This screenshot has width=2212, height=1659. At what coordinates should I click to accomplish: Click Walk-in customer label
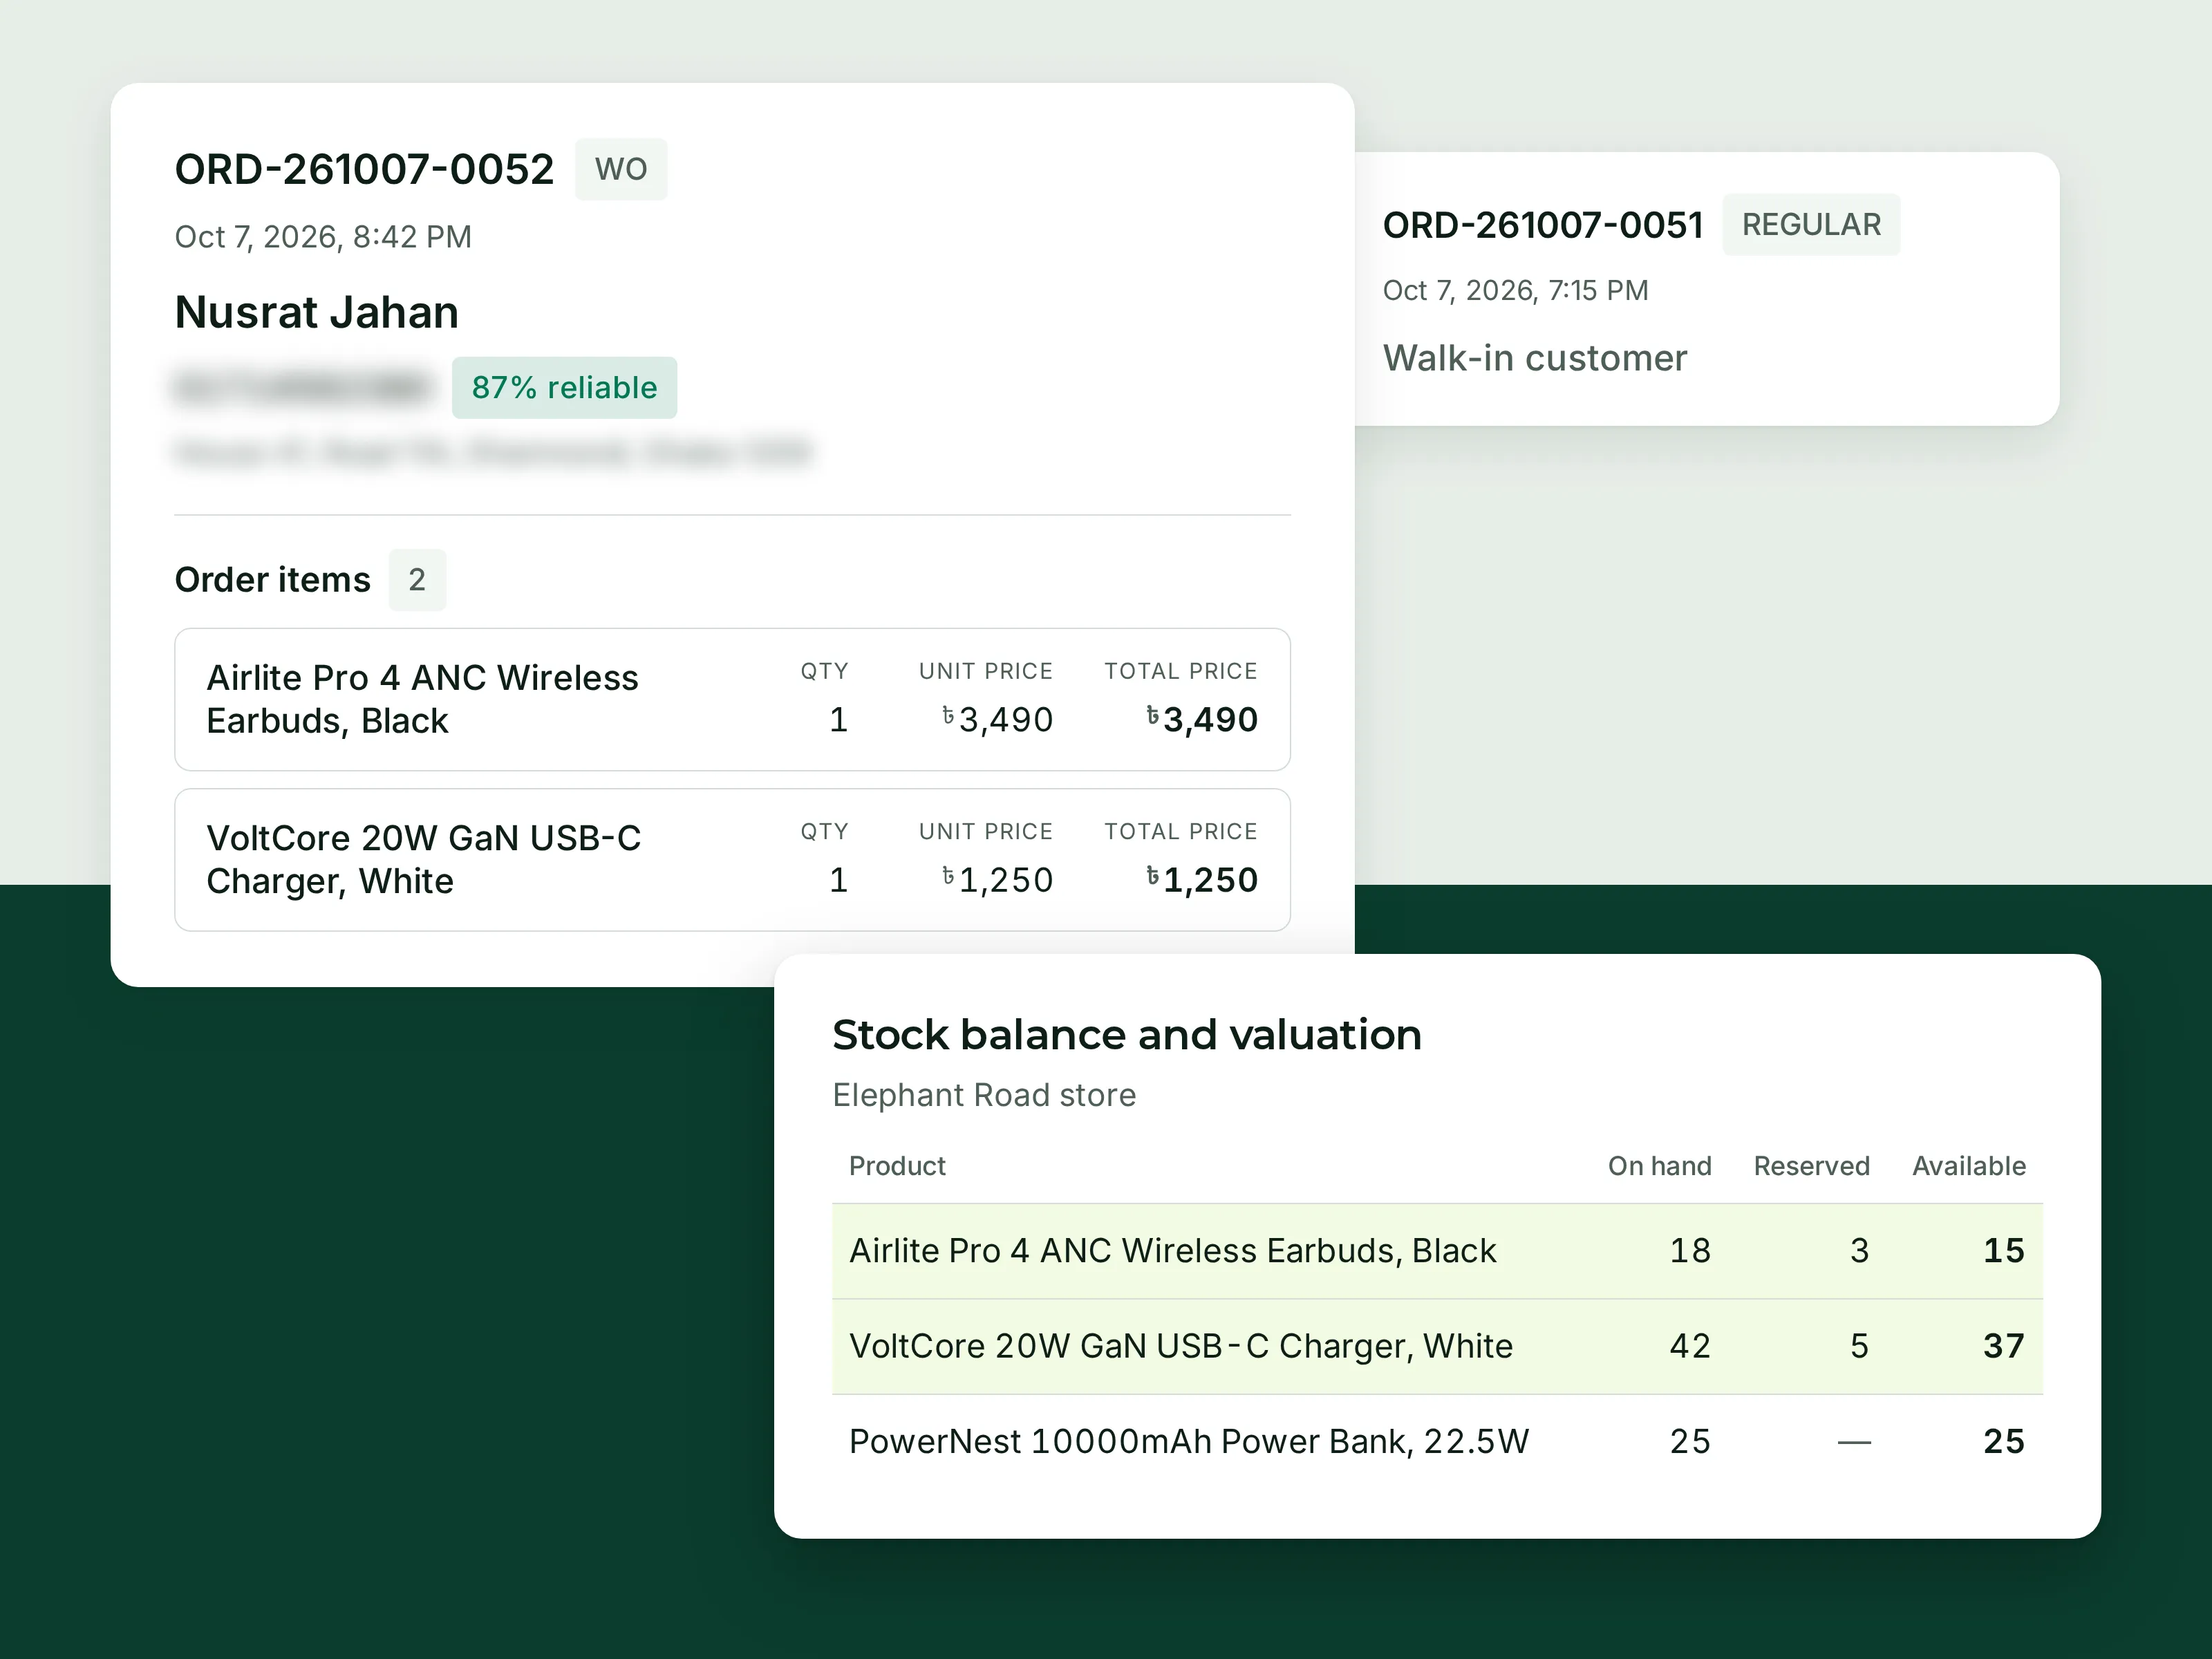pyautogui.click(x=1534, y=358)
